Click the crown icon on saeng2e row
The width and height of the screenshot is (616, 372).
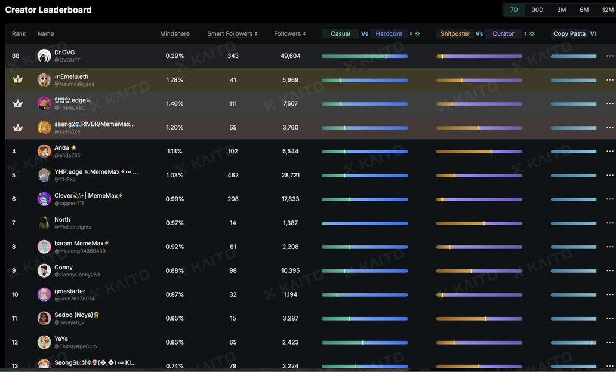pos(17,127)
